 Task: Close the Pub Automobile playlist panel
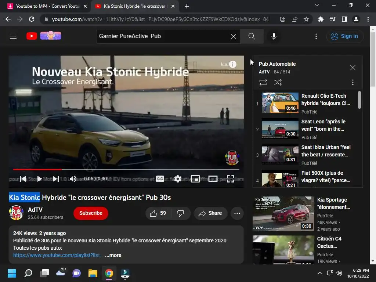[353, 68]
